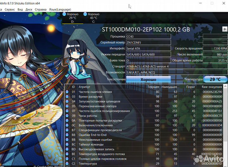
Task: Click the status icon for attribute B8
Action: click(x=67, y=135)
